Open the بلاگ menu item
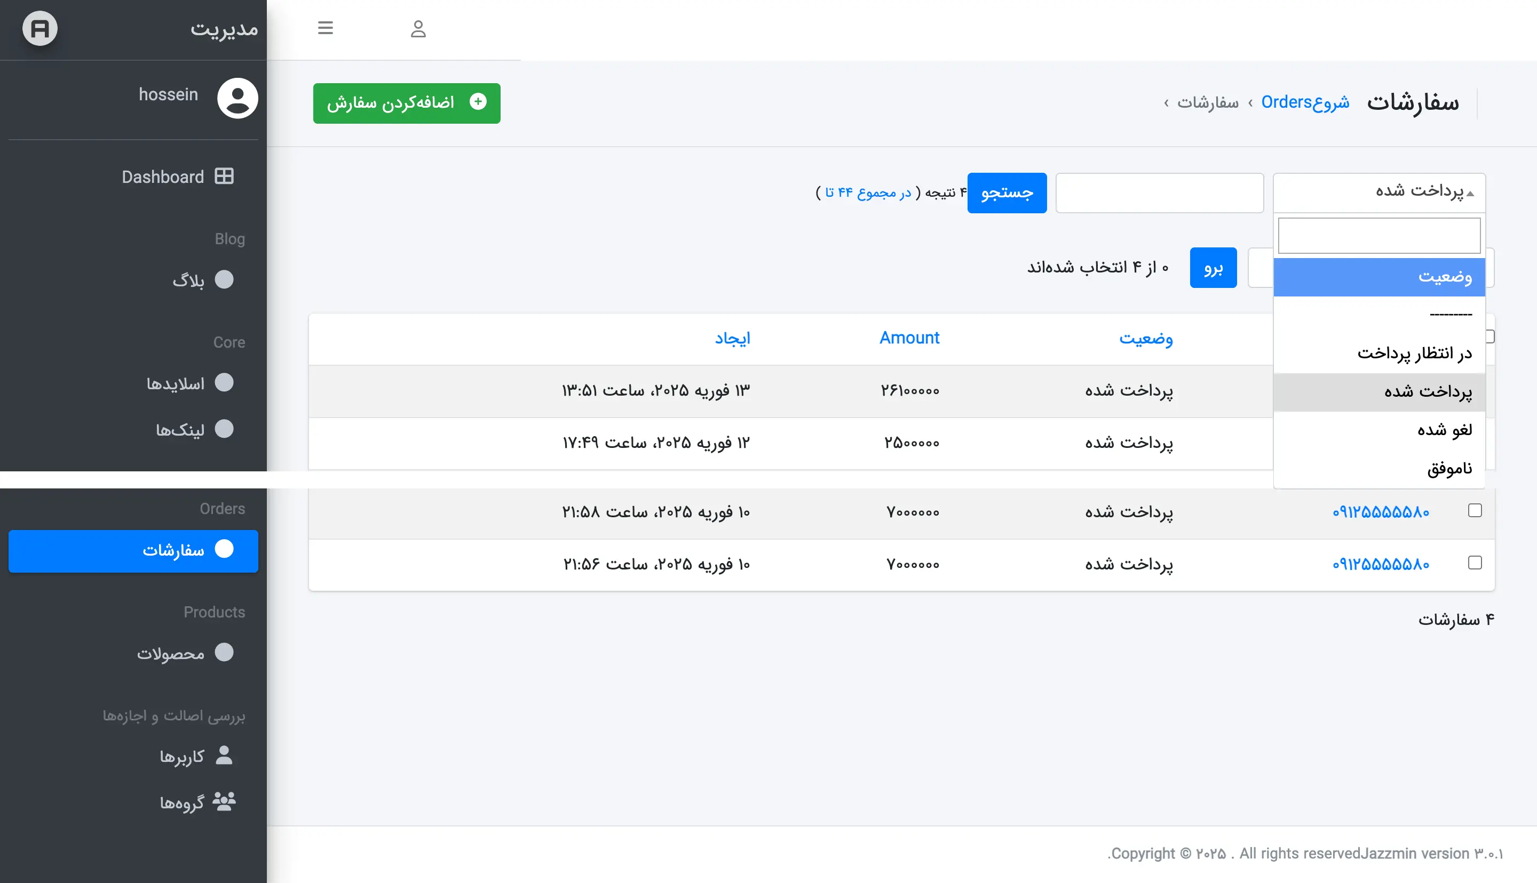The image size is (1537, 883). (133, 280)
